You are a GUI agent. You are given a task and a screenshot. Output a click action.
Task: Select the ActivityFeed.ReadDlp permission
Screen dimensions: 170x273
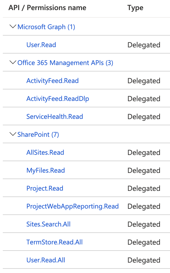[58, 99]
